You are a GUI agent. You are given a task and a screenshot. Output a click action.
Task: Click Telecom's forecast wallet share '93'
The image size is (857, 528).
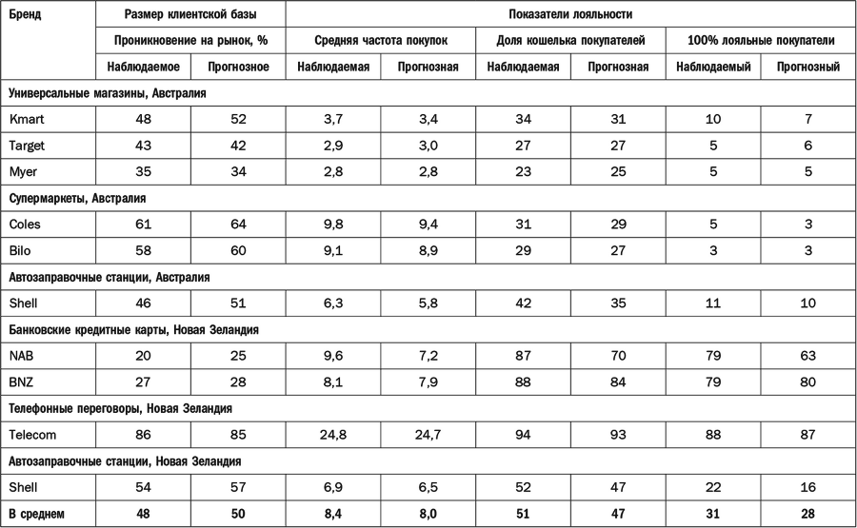[x=618, y=435]
